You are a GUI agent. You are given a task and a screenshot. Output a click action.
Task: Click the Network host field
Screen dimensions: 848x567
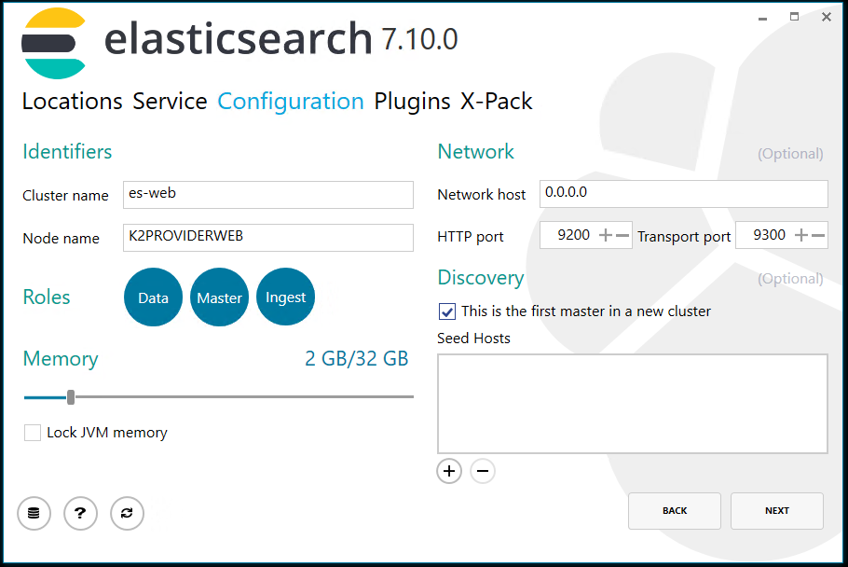[684, 194]
